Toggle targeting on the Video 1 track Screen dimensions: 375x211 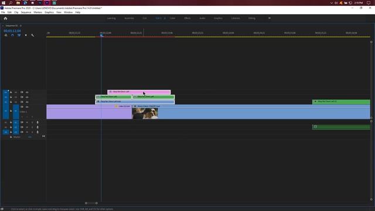(x=16, y=111)
